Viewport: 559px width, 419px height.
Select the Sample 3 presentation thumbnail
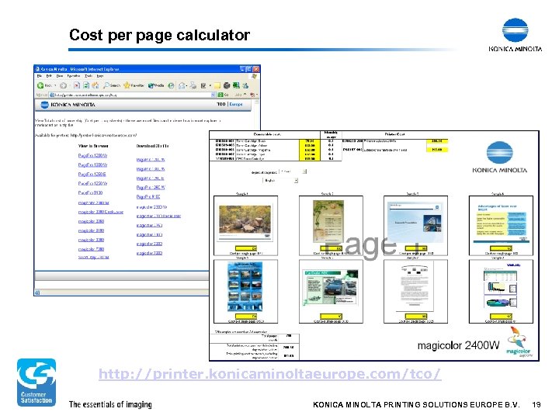point(415,222)
